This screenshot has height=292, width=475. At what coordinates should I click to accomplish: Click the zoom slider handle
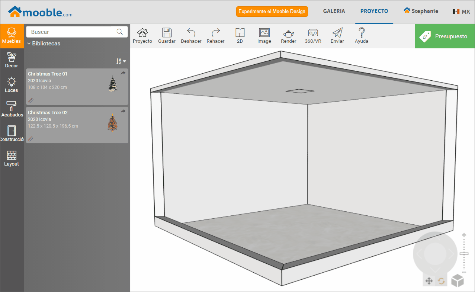464,254
